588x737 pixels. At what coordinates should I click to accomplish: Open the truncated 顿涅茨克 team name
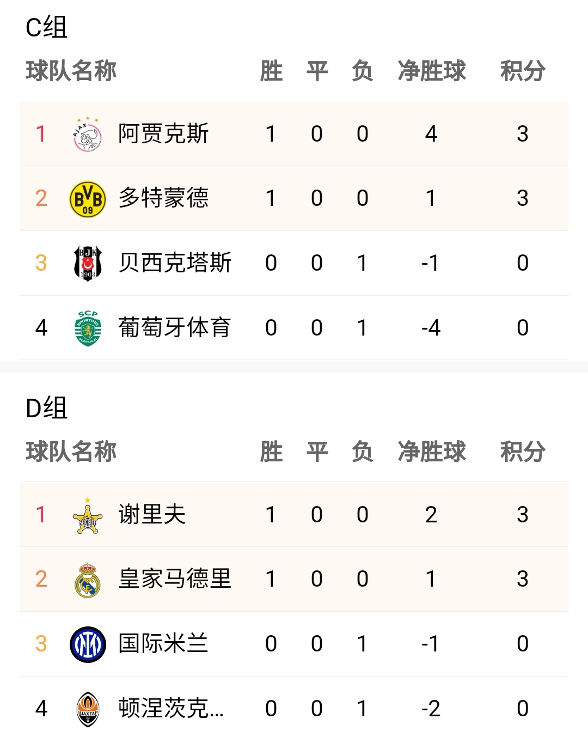(171, 709)
